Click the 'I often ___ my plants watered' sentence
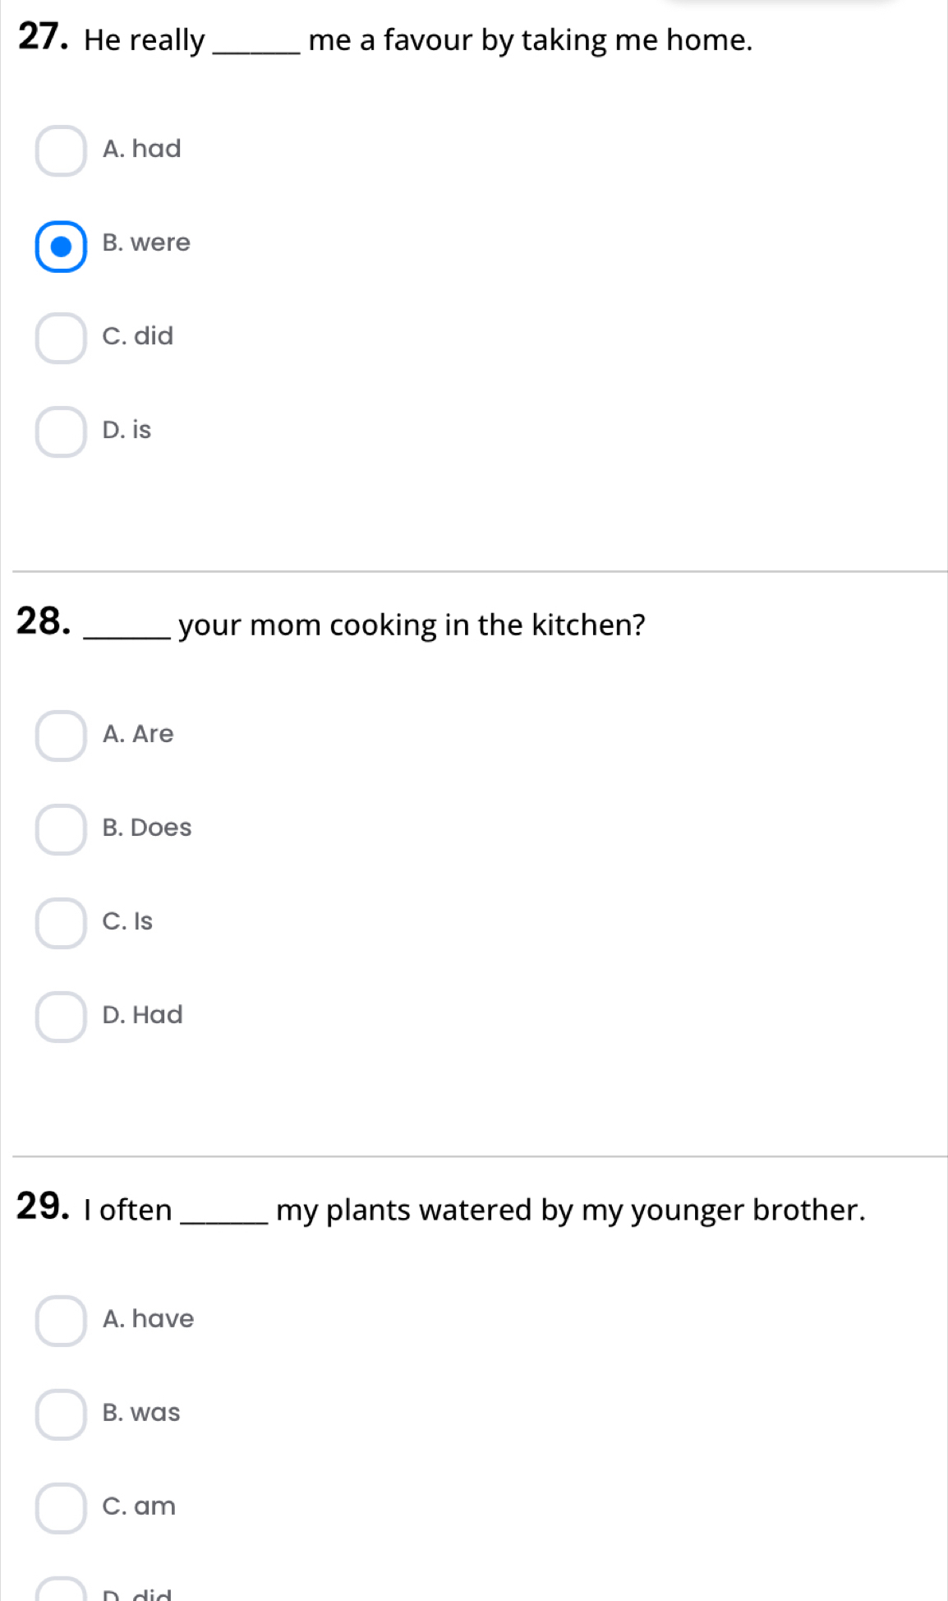The height and width of the screenshot is (1601, 948). coord(475,1211)
